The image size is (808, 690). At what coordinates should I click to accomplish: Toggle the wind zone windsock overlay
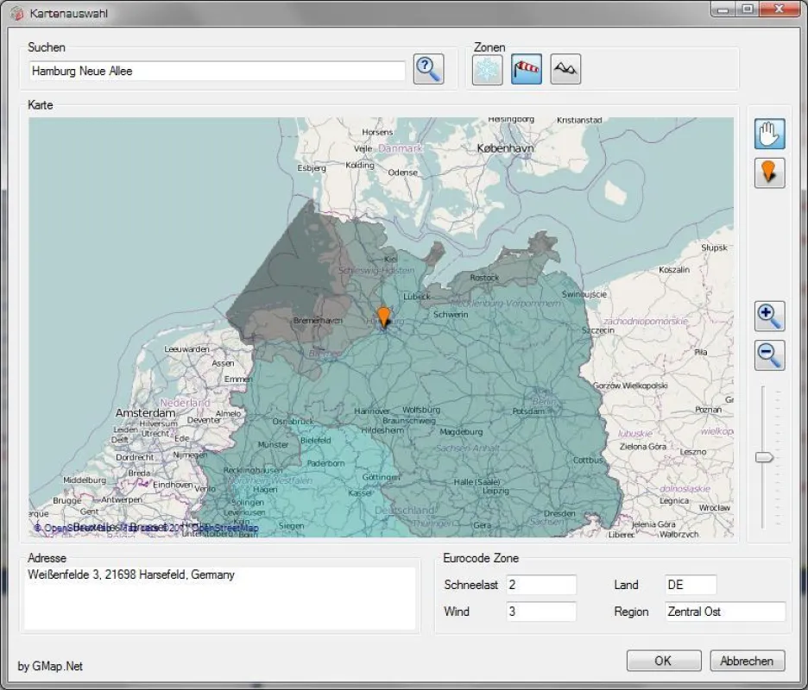526,69
